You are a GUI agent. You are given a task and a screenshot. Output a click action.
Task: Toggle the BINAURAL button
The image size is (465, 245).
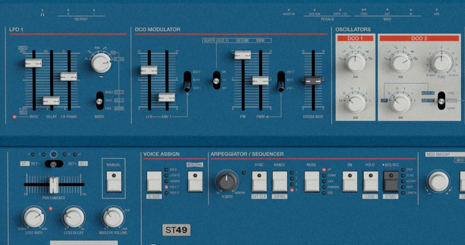tap(195, 182)
